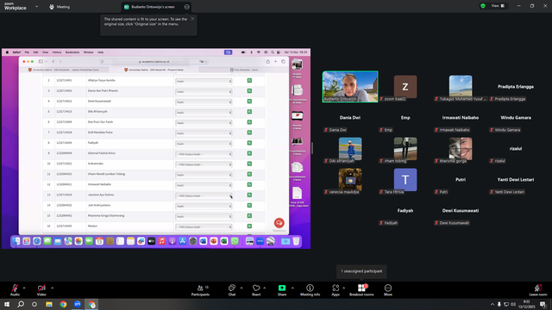Image resolution: width=552 pixels, height=310 pixels.
Task: Click Irmawati Naibaho participant name tile
Action: pos(461,118)
